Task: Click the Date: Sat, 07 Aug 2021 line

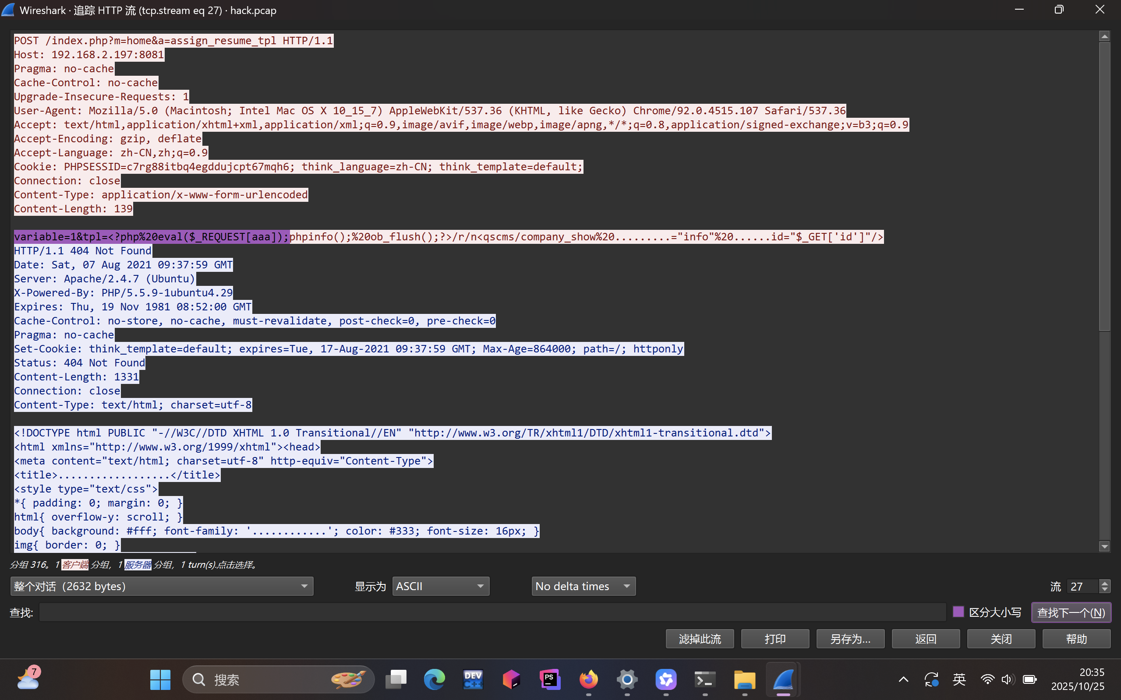Action: click(123, 265)
